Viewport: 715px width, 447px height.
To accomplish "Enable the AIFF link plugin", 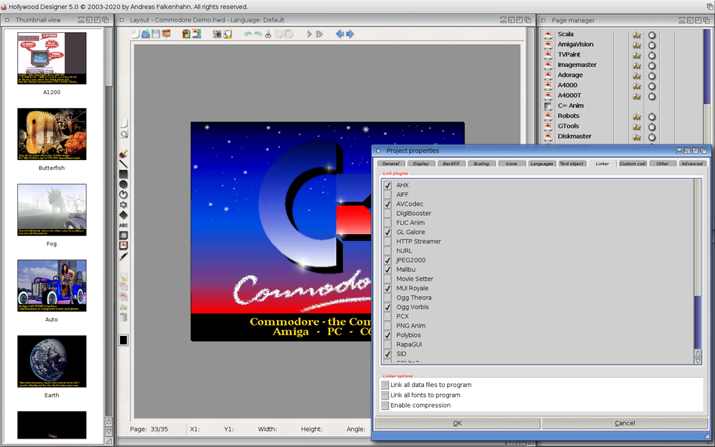I will pyautogui.click(x=388, y=195).
